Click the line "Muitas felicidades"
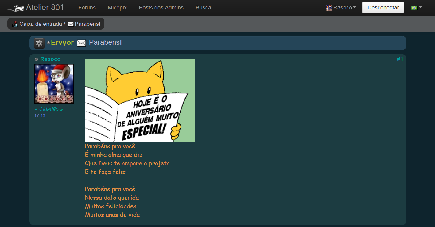The height and width of the screenshot is (227, 435). click(111, 206)
